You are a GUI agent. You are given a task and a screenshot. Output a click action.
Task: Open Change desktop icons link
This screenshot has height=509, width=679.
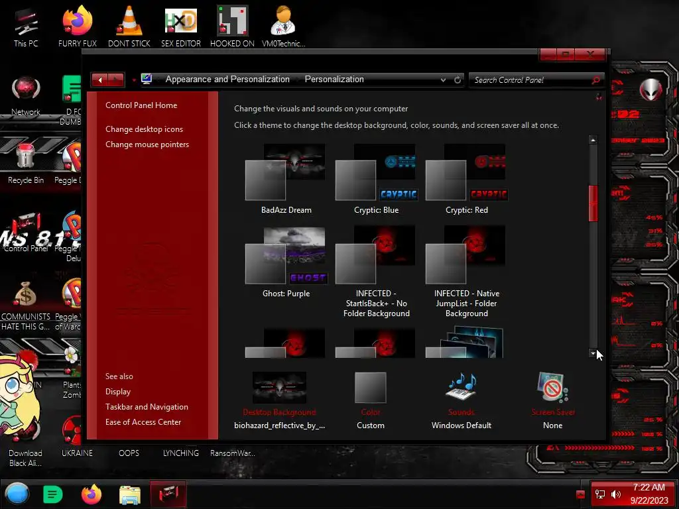[144, 129]
